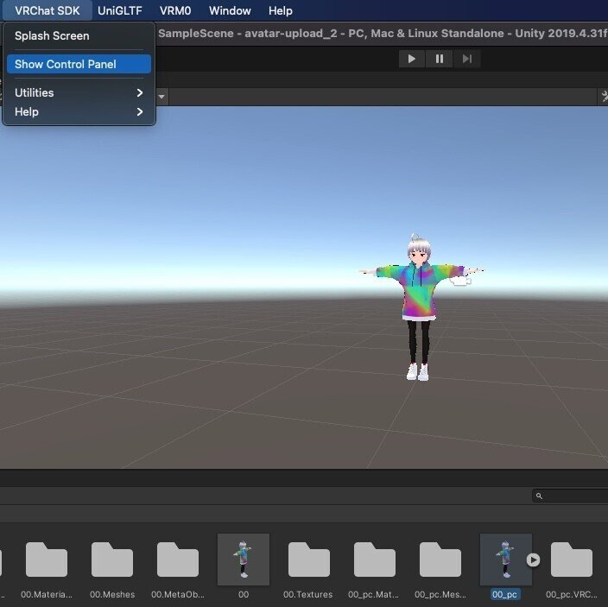The image size is (608, 607).
Task: Select the 00.MetaOb... folder
Action: click(178, 560)
